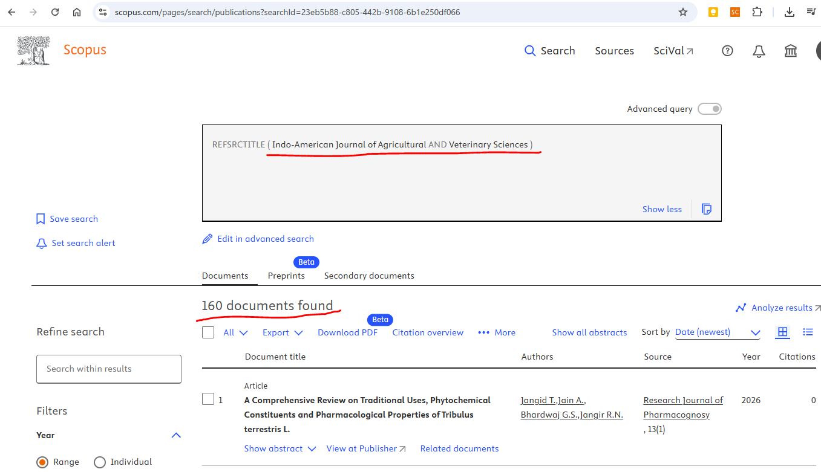Click the REFSRCTITLE query text box
This screenshot has width=821, height=472.
(x=462, y=173)
